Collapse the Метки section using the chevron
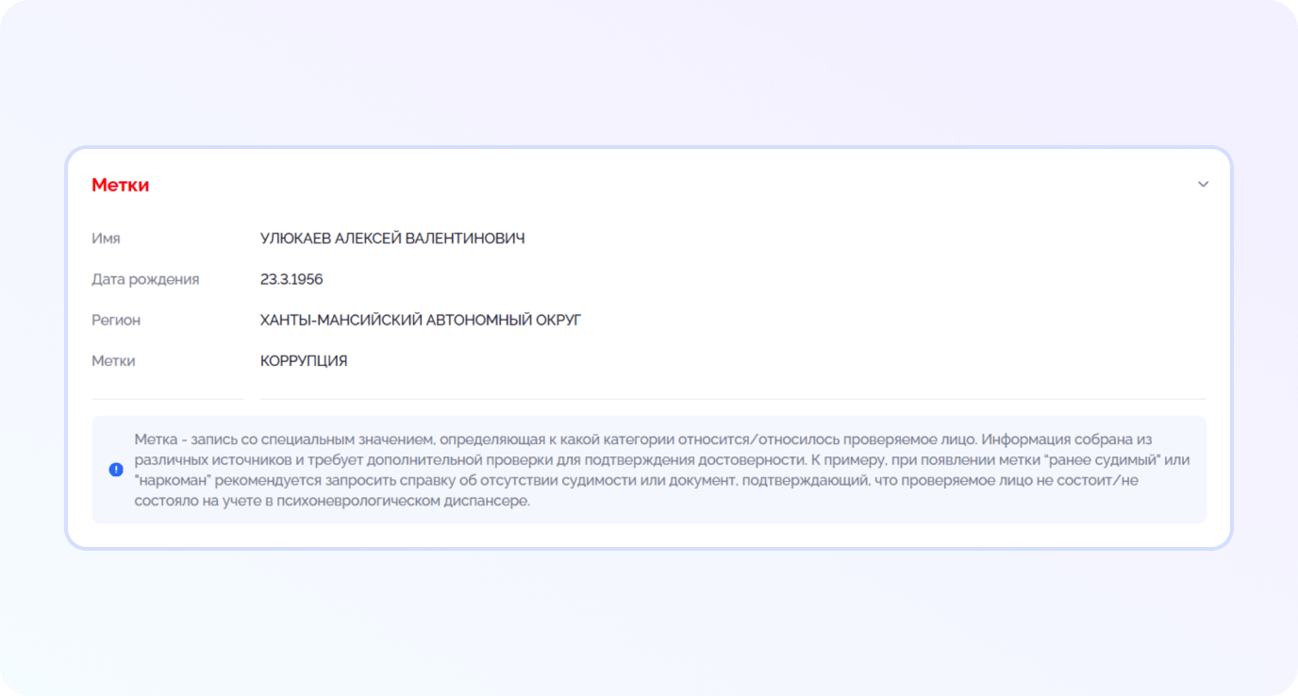 tap(1203, 185)
